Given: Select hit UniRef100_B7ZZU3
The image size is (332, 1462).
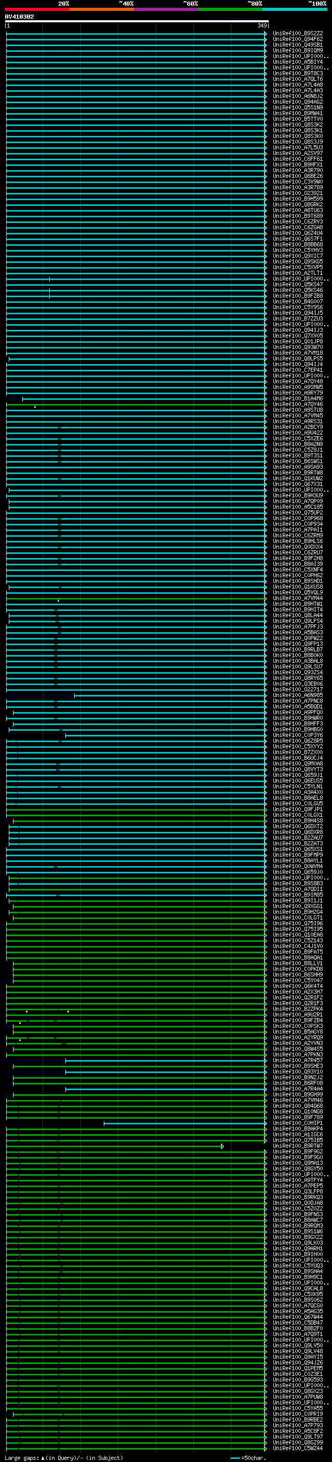Looking at the screenshot, I should [x=297, y=319].
